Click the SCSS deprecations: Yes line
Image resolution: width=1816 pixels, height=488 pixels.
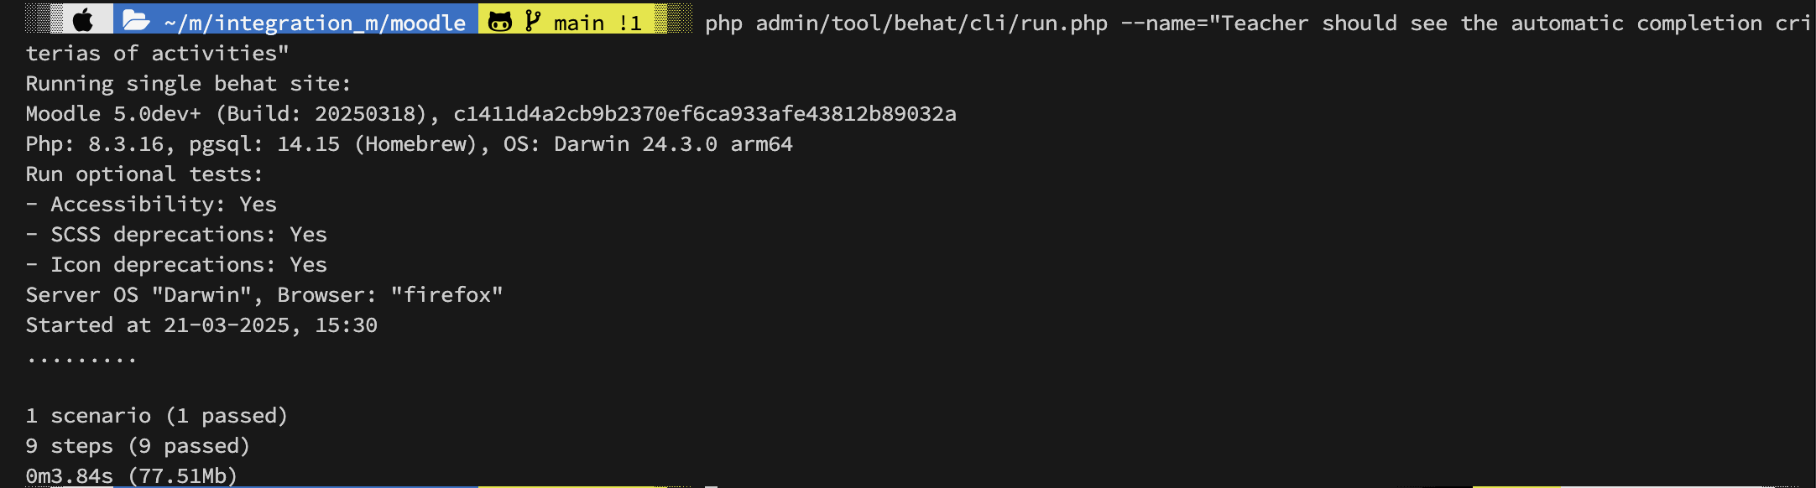[176, 235]
